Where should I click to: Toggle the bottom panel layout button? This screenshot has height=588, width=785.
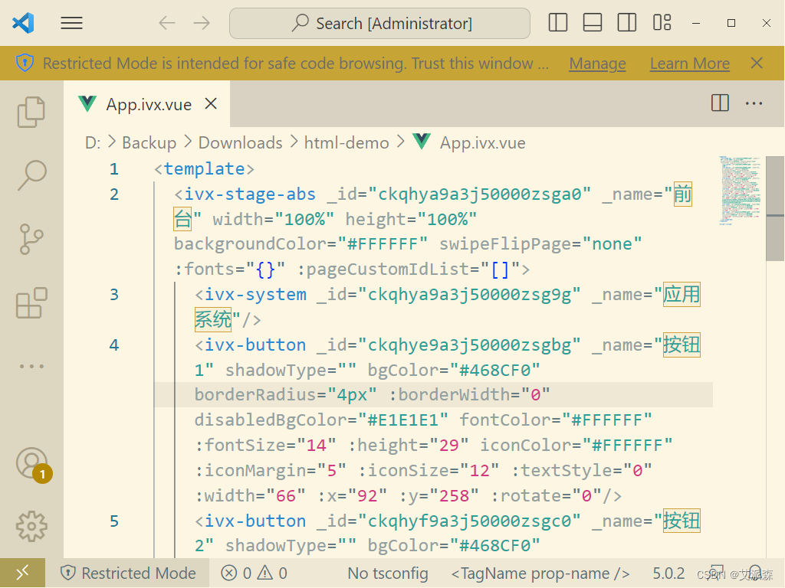tap(593, 23)
